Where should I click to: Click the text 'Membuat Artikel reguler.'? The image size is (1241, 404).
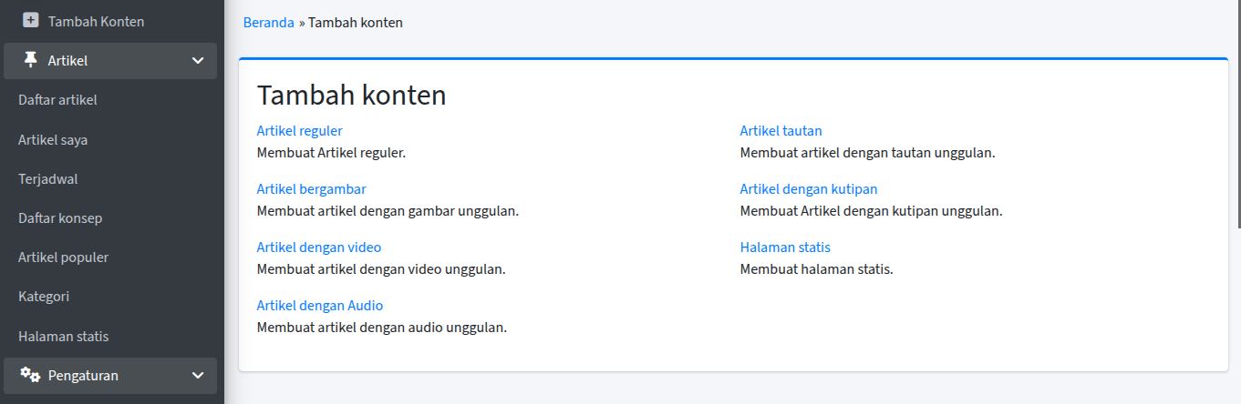point(331,153)
